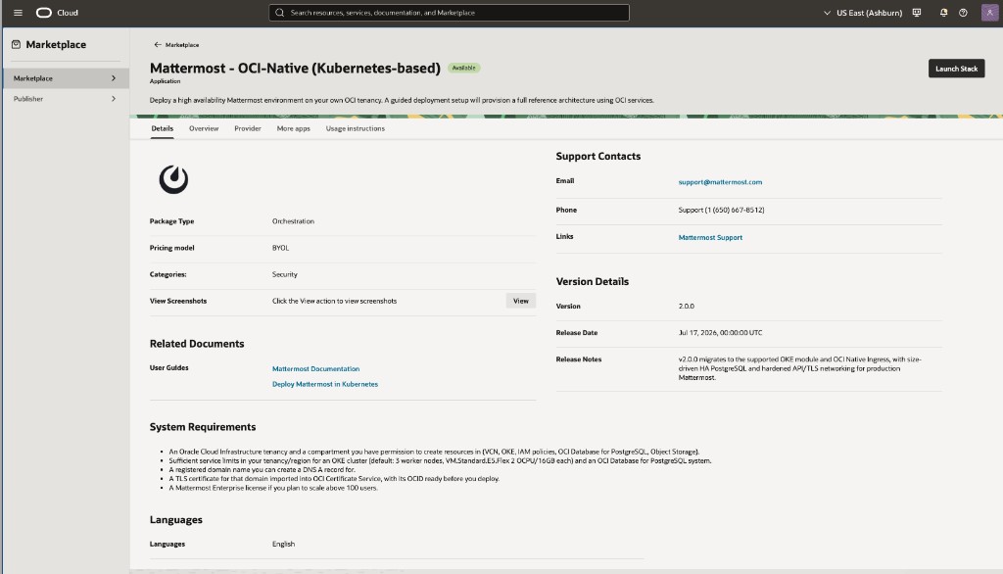Focus the search resources input field

(449, 13)
